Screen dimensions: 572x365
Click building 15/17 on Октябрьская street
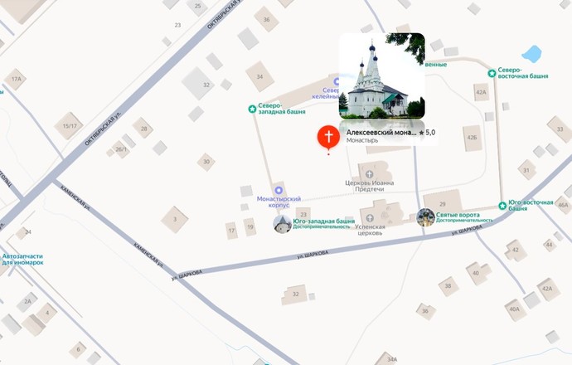pyautogui.click(x=69, y=126)
